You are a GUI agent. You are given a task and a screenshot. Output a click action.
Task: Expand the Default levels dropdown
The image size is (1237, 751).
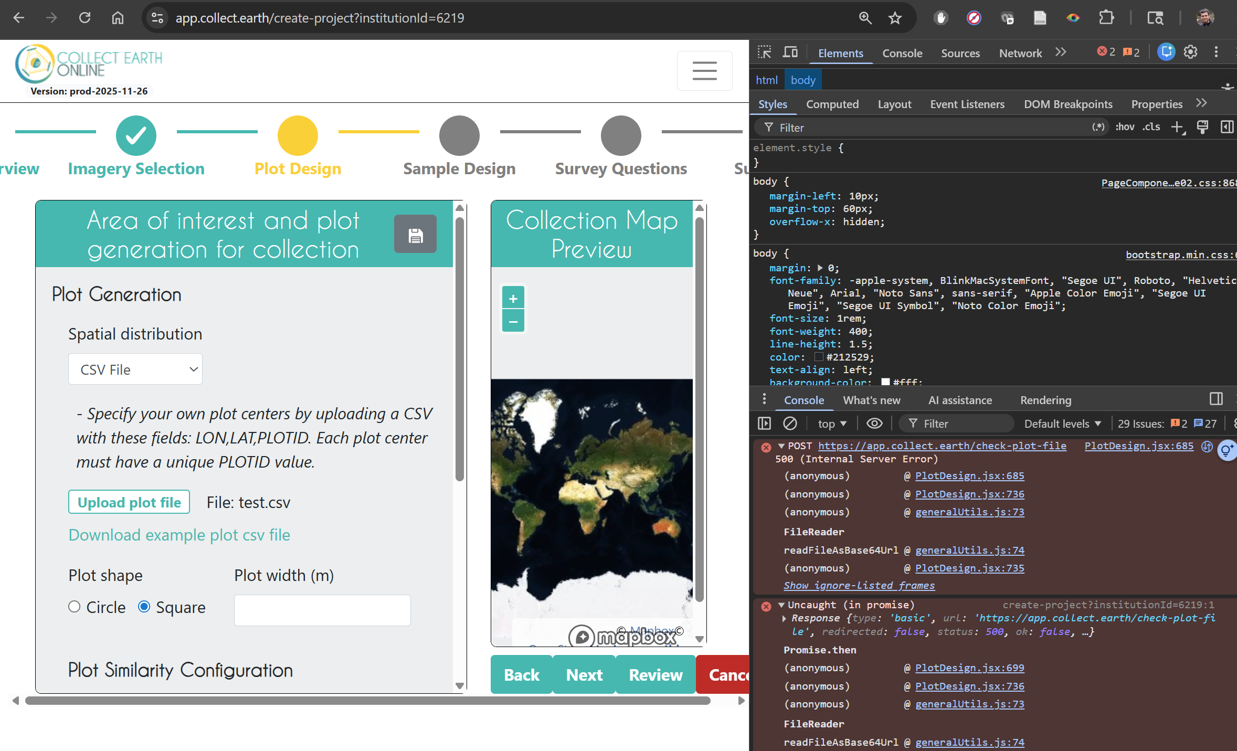(1062, 424)
